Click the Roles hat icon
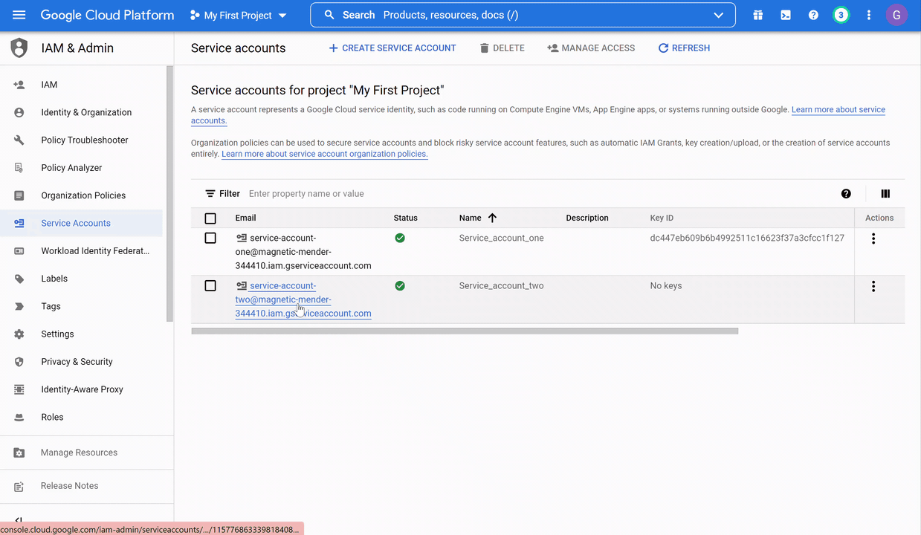 coord(19,418)
